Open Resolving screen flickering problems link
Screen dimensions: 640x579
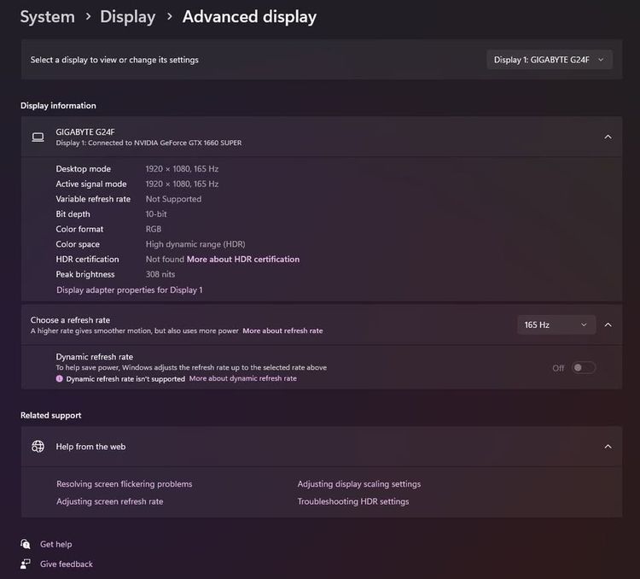[124, 484]
